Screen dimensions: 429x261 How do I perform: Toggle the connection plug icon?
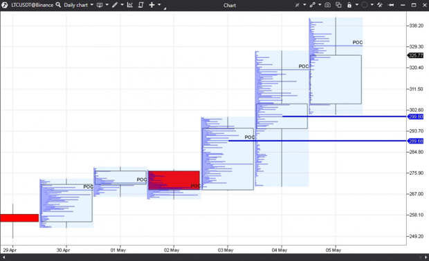click(x=380, y=5)
